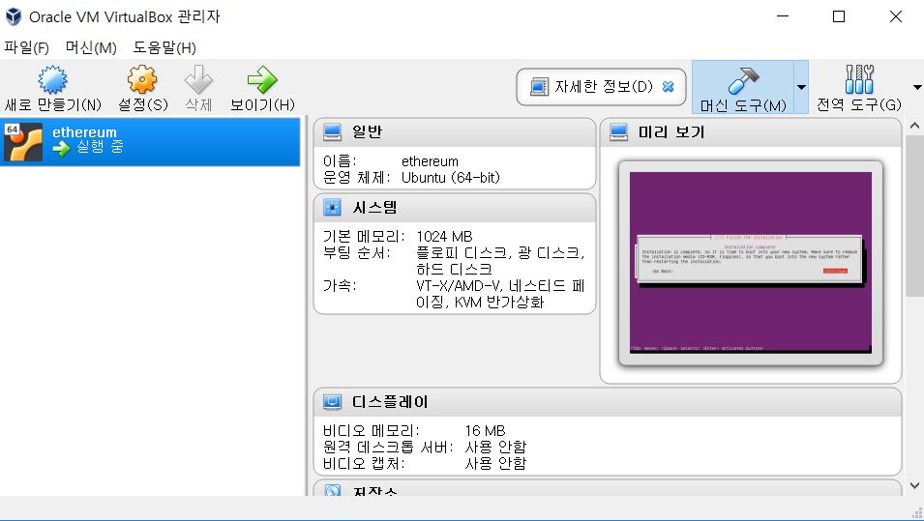Screen dimensions: 924x521
Task: Click the VirtualBox title bar app icon
Action: [13, 16]
